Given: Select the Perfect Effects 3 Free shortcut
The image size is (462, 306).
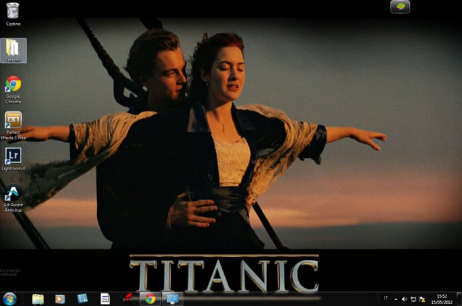Looking at the screenshot, I should (x=14, y=126).
